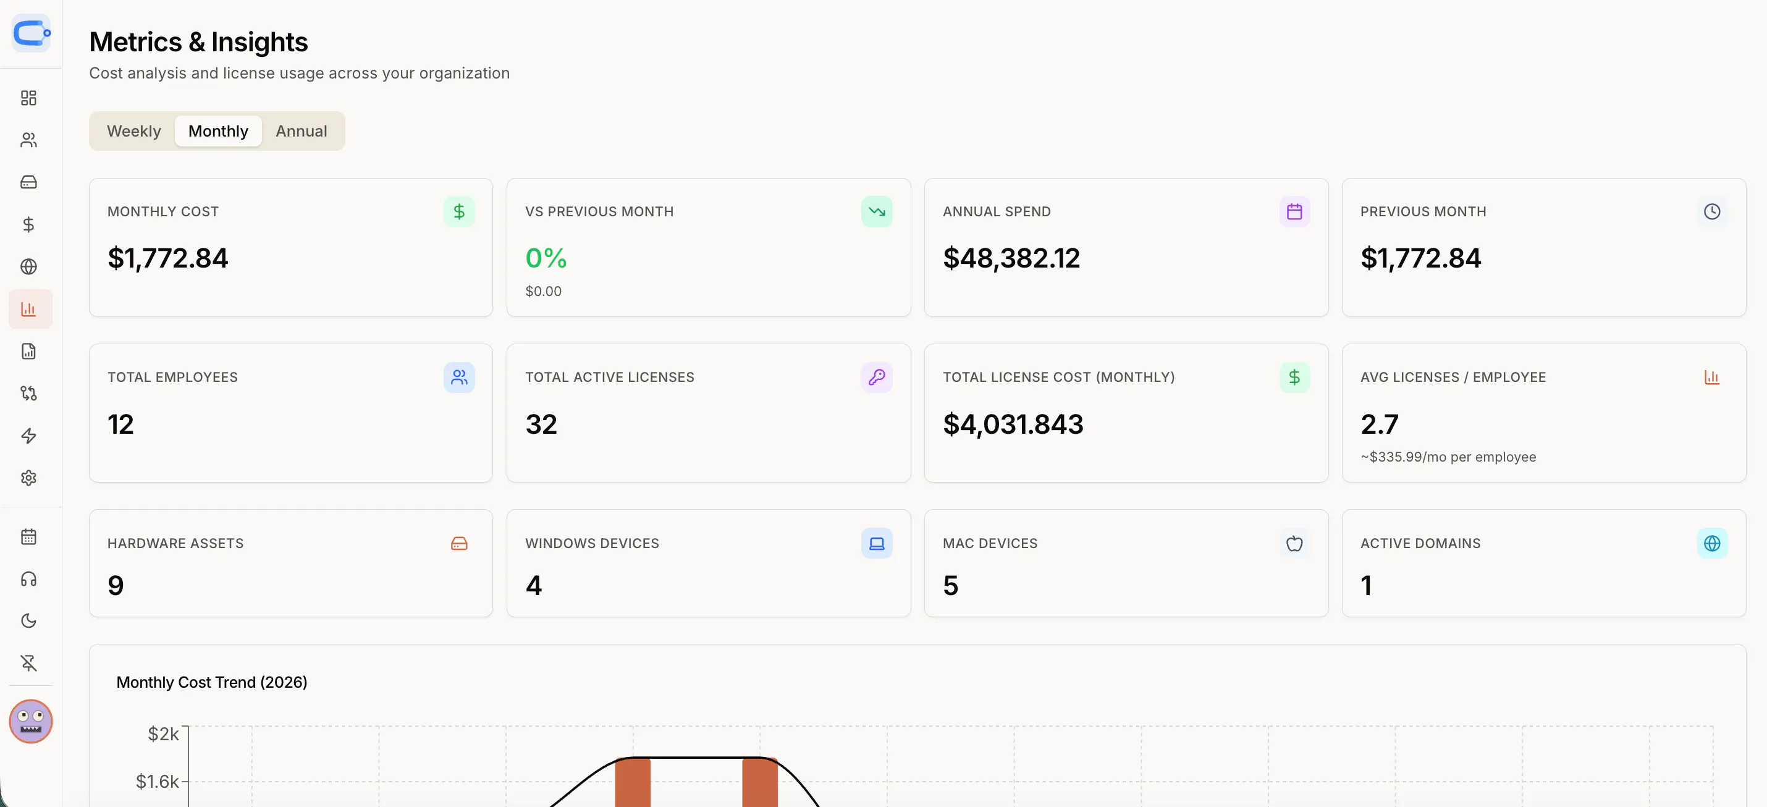The width and height of the screenshot is (1767, 807).
Task: Toggle dark mode with the moon icon
Action: (x=29, y=620)
